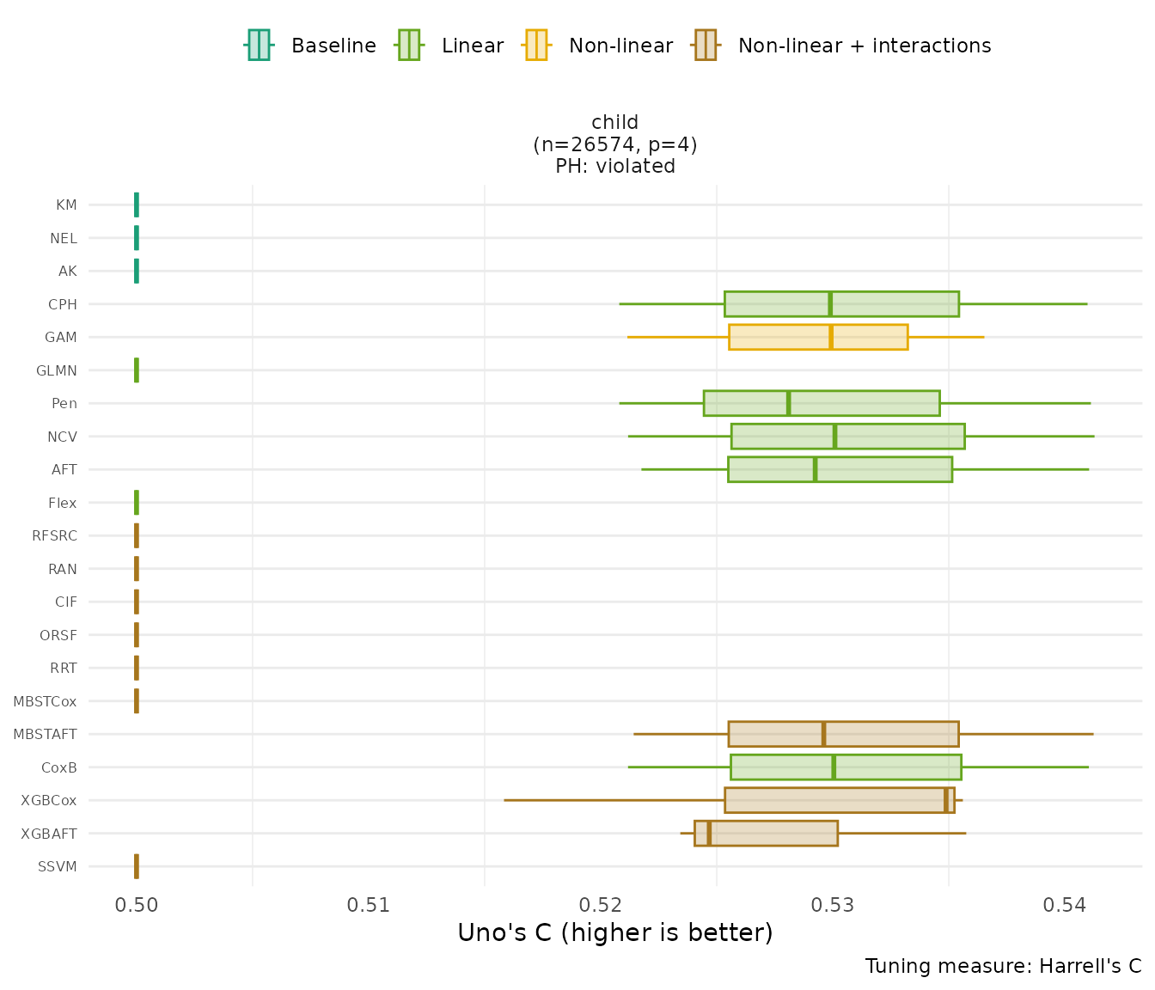The width and height of the screenshot is (1155, 990).
Task: Select the Baseline legend label
Action: 333,46
